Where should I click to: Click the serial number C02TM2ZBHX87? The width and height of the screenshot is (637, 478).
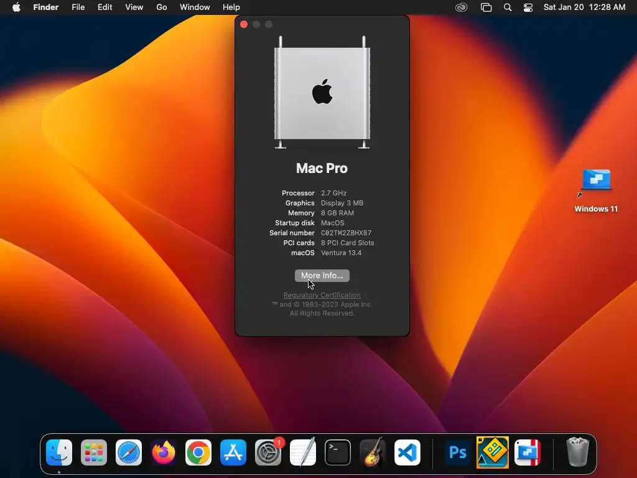tap(346, 233)
